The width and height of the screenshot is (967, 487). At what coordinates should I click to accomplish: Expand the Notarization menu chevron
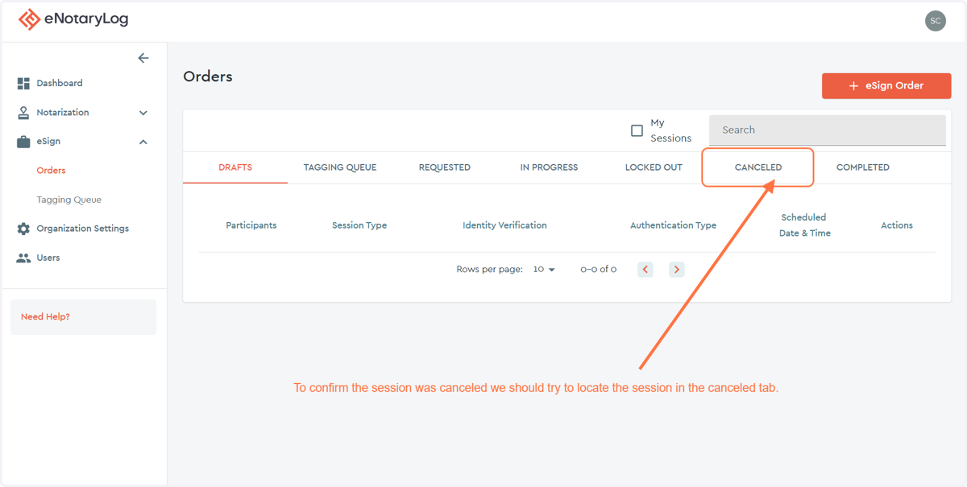coord(143,113)
